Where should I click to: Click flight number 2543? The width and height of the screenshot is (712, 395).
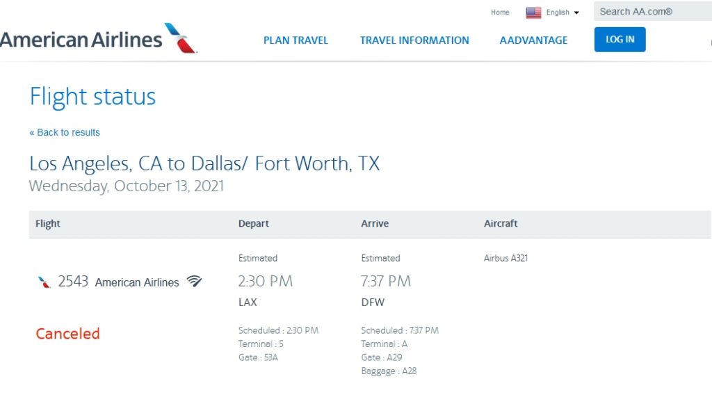pyautogui.click(x=73, y=281)
